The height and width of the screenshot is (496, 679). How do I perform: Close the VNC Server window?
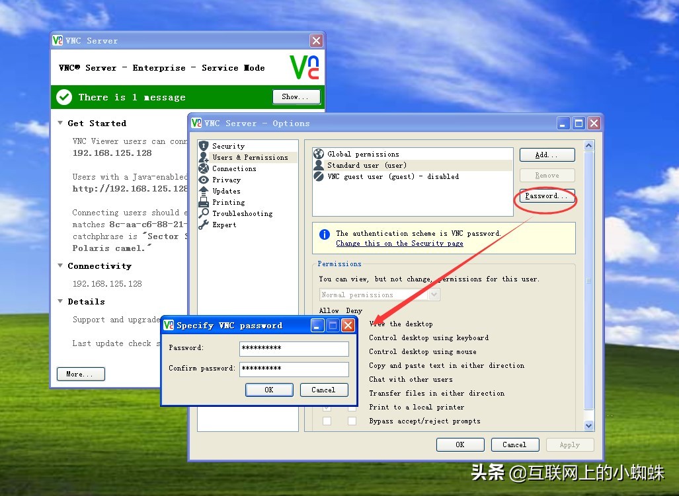[x=317, y=41]
